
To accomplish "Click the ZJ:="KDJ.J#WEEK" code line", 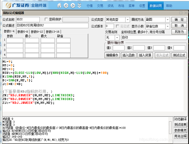I will 28,103.
